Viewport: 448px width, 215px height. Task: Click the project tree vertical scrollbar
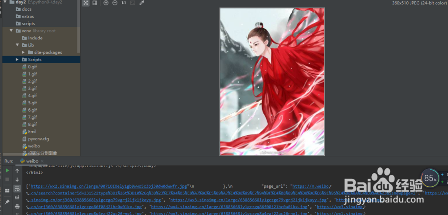point(78,27)
